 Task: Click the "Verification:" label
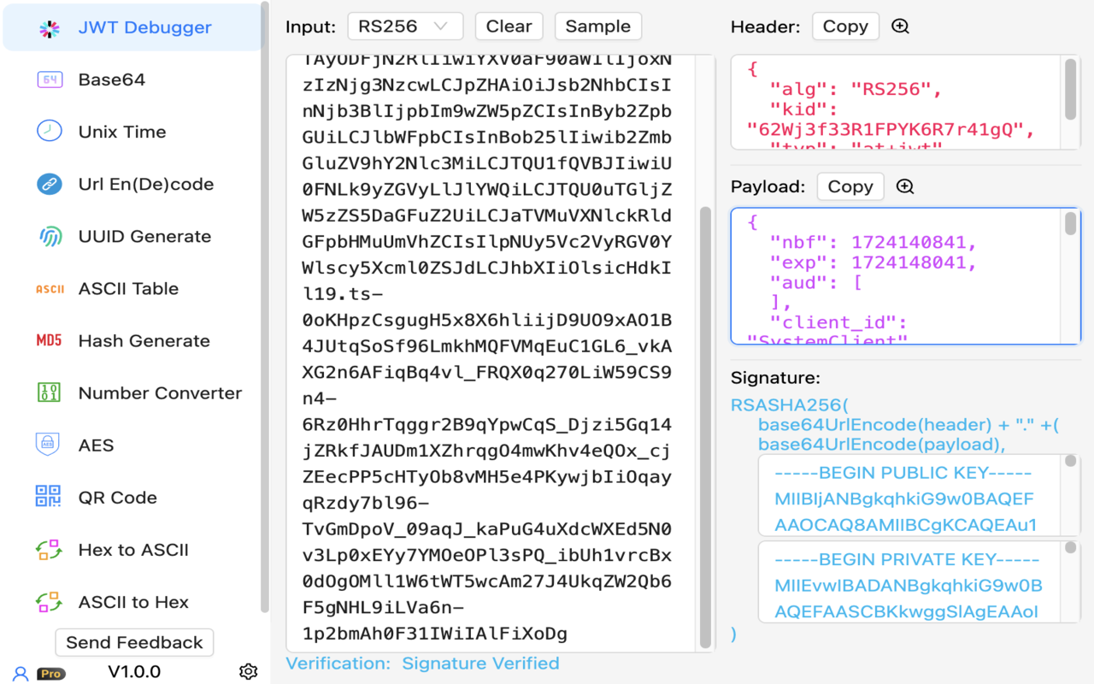click(x=338, y=663)
